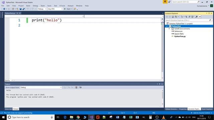Screen dimensions: 214x120
Task: Click the Output panel vertical scrollbar
Action: 163,95
